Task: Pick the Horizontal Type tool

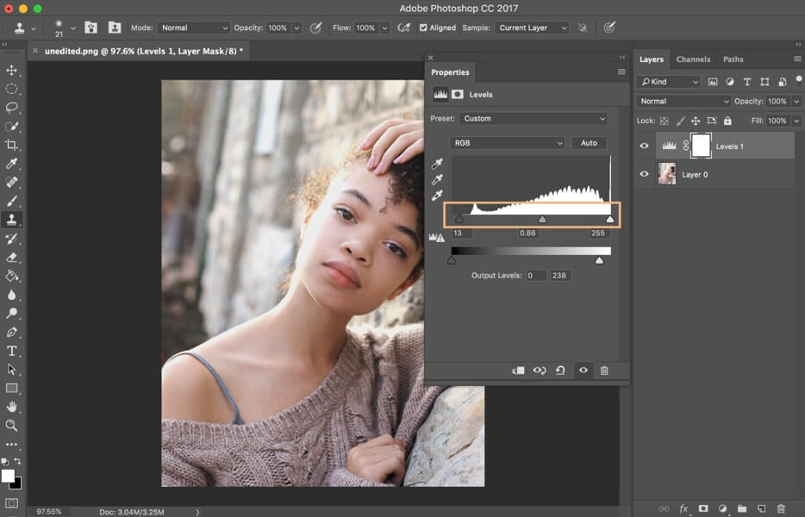Action: 11,352
